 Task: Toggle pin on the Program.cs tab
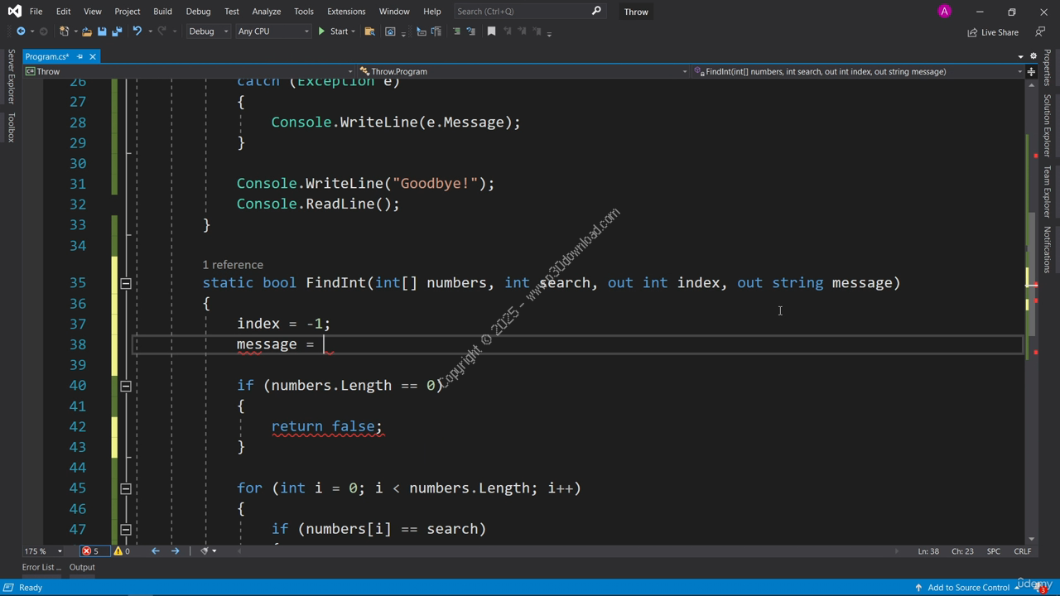79,56
